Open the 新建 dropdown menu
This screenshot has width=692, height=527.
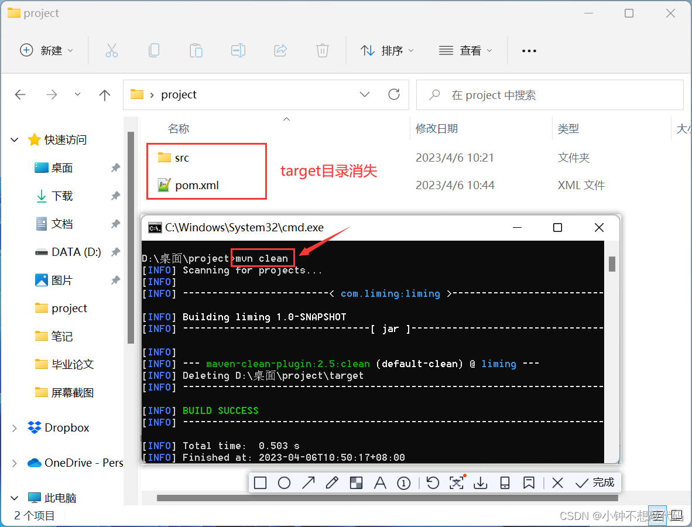[x=46, y=50]
